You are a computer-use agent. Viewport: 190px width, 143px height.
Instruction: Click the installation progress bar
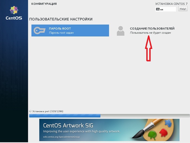click(109, 116)
